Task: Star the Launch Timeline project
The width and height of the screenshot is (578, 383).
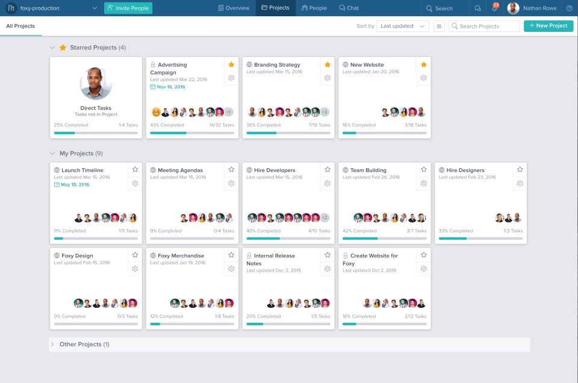Action: pos(134,170)
